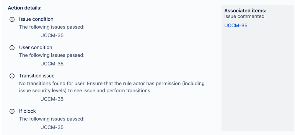Screen dimensions: 295x135
Task: Click UCCM-35 under Transition issue
Action: (x=52, y=99)
